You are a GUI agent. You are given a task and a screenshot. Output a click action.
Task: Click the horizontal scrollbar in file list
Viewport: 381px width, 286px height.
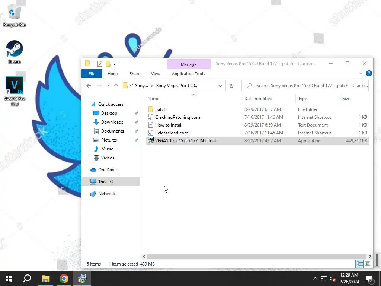point(257,256)
